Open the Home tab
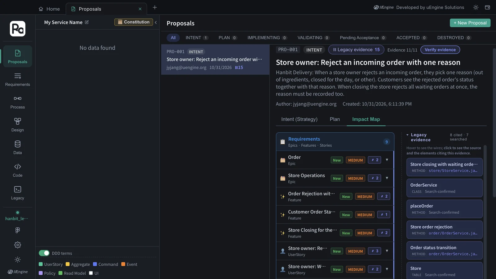 49,9
